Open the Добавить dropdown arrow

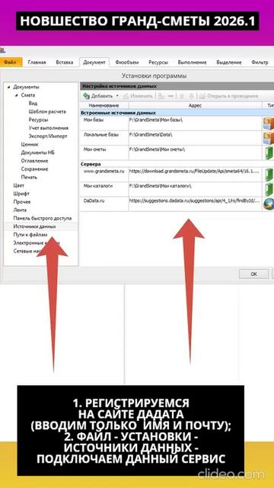click(117, 96)
